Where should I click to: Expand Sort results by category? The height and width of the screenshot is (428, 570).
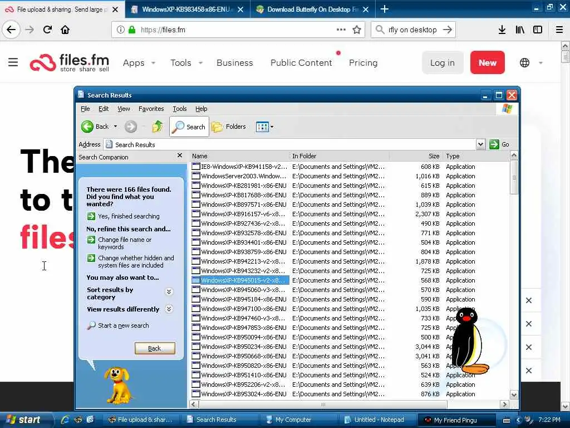[x=169, y=291]
